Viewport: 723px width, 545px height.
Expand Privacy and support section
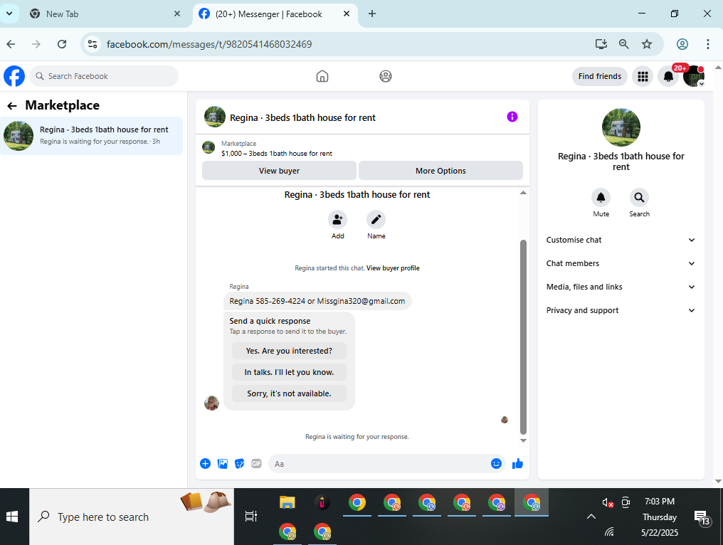(x=621, y=310)
